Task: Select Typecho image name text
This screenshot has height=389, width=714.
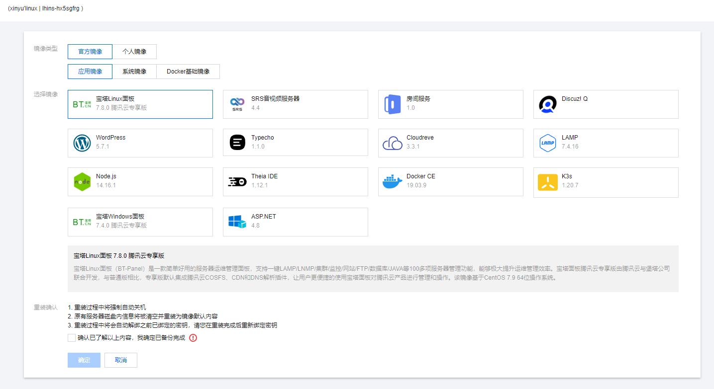Action: click(263, 138)
